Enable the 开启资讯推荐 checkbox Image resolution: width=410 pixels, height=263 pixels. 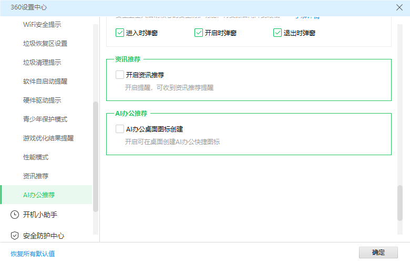click(x=120, y=75)
